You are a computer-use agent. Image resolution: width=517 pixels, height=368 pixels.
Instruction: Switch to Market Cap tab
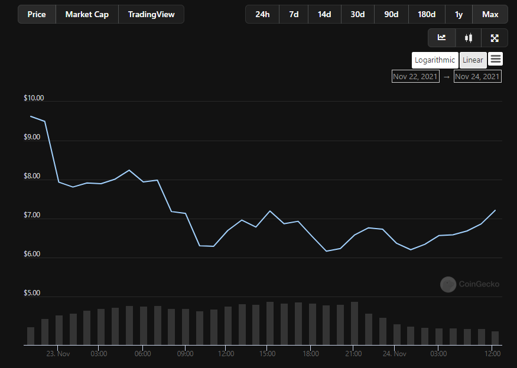click(x=87, y=14)
